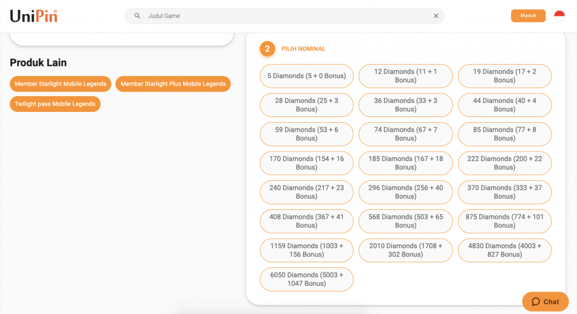The image size is (577, 314).
Task: Click inside the Judul Game search field
Action: [x=282, y=16]
